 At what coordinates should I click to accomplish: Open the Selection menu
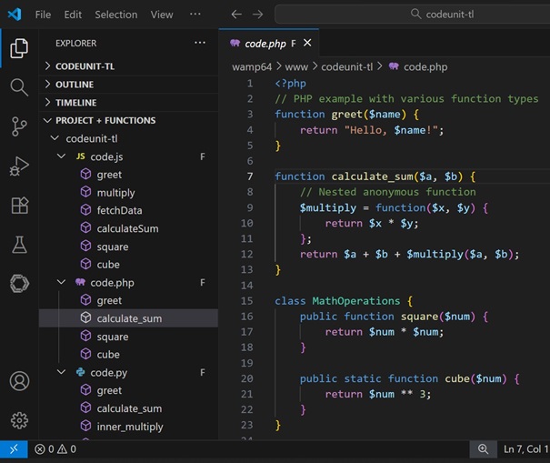coord(115,15)
